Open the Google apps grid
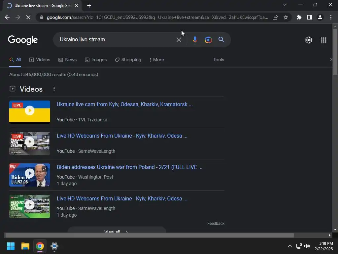This screenshot has height=254, width=338. click(x=323, y=40)
